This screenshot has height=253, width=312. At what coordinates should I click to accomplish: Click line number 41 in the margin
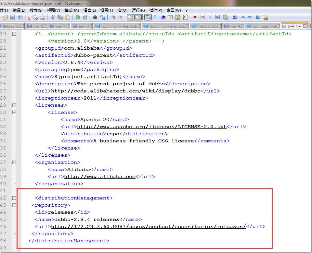[x=3, y=191]
